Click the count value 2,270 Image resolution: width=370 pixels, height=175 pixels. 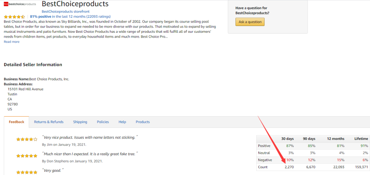point(289,167)
